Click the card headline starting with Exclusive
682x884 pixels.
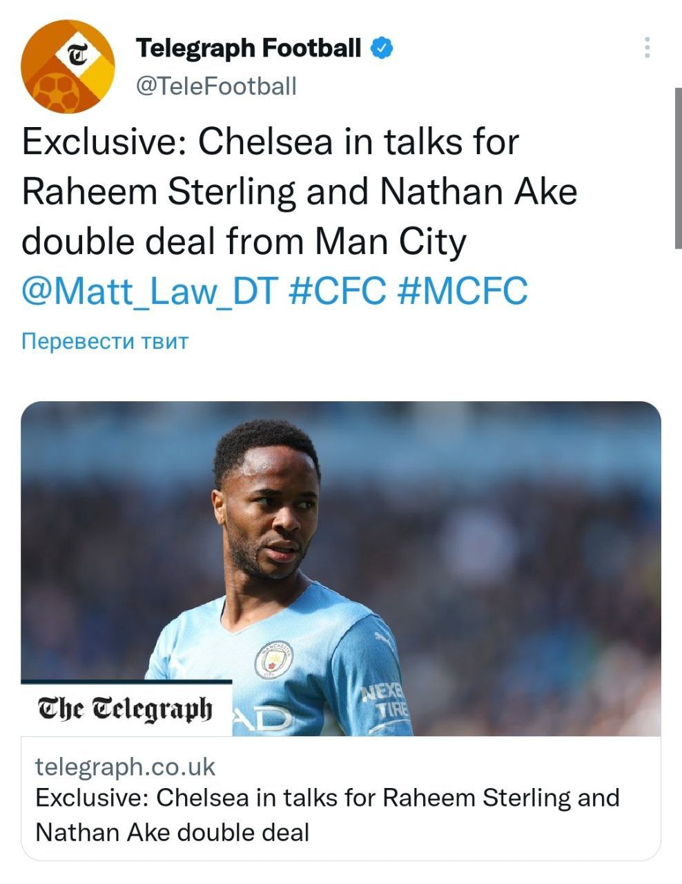pos(327,798)
